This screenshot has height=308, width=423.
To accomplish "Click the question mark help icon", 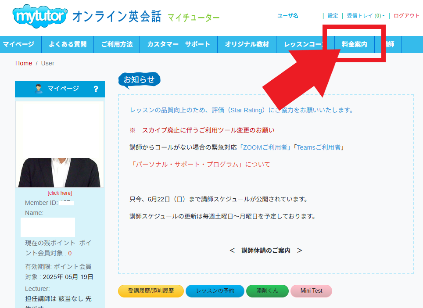I will (96, 89).
